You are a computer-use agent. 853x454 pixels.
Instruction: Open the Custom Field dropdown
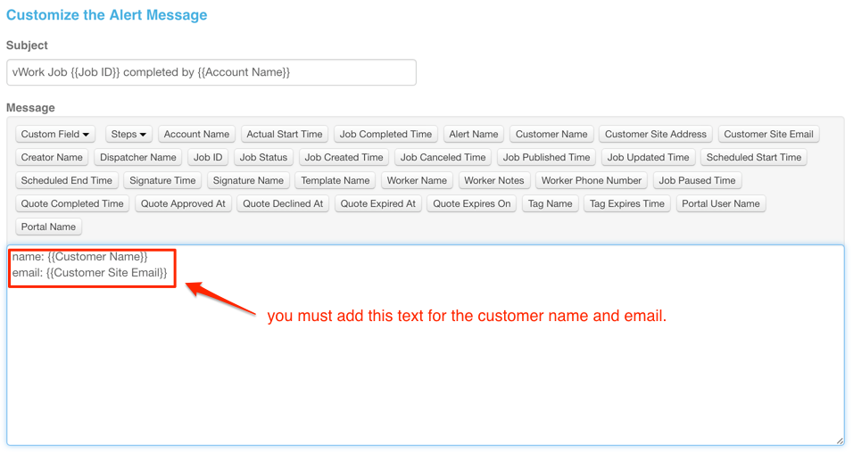click(x=55, y=135)
